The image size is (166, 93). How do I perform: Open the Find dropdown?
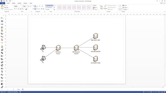coord(125,5)
